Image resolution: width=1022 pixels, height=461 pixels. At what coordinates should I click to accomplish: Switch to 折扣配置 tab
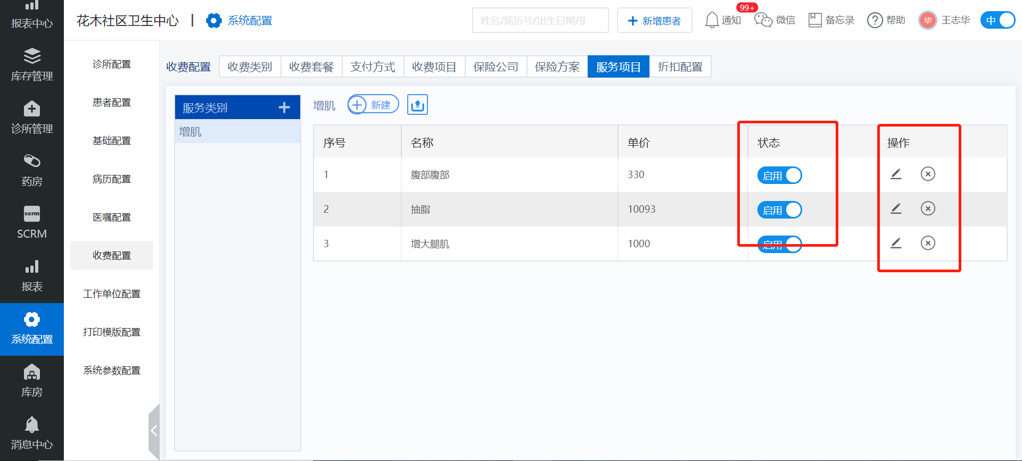point(680,66)
